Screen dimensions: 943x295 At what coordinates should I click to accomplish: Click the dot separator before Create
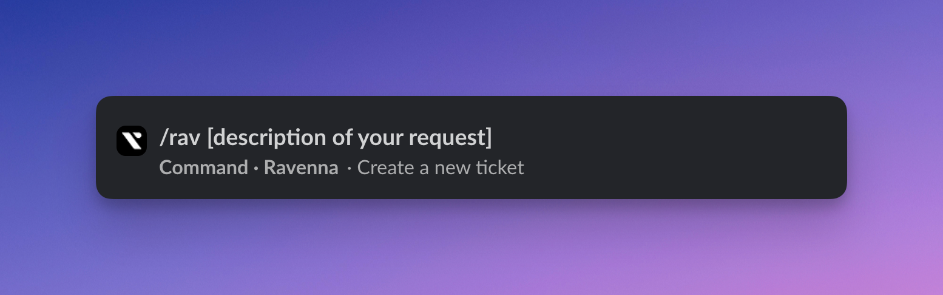349,168
